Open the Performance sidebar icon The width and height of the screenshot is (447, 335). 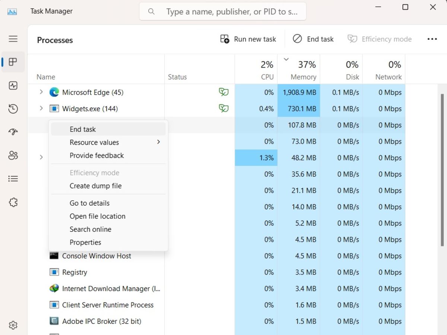[13, 86]
